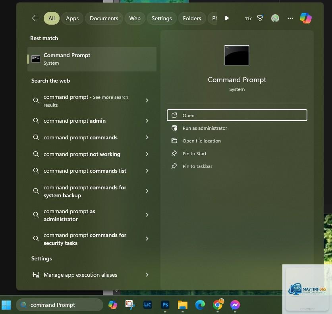Click the large Command Prompt preview icon
The image size is (332, 314).
pyautogui.click(x=237, y=55)
